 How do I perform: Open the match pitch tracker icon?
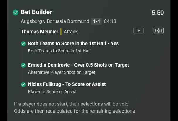[x=159, y=30]
